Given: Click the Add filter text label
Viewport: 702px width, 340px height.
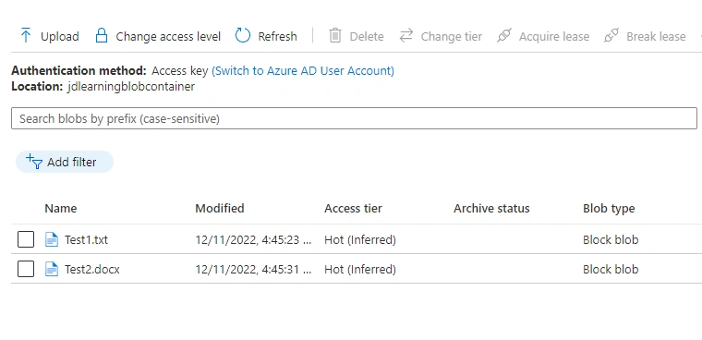Looking at the screenshot, I should [x=72, y=163].
